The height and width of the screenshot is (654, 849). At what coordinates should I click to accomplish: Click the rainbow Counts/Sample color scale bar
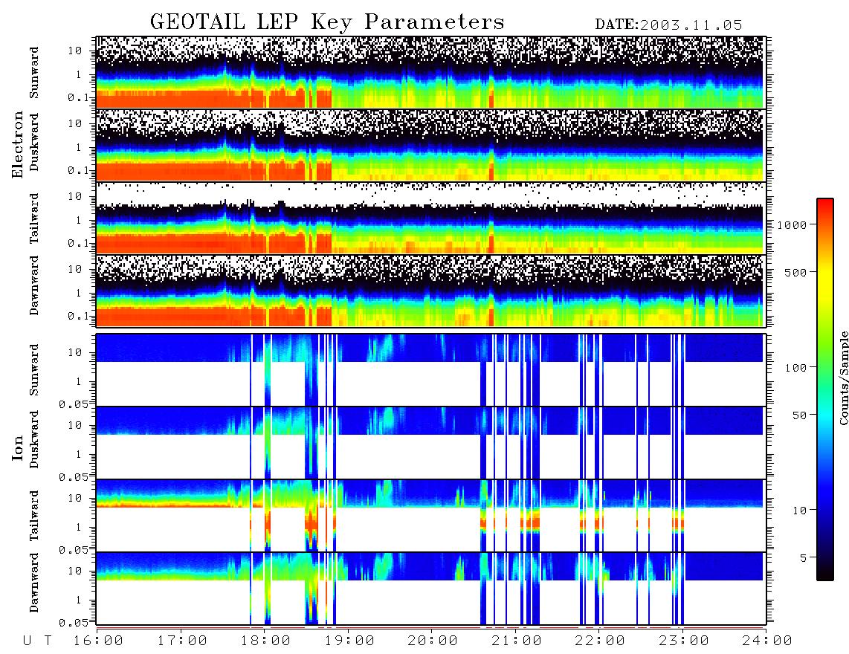[824, 389]
